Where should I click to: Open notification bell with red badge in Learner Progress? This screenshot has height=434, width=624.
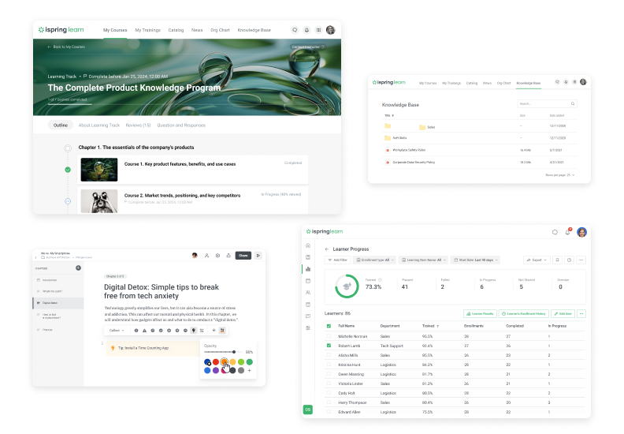[x=568, y=232]
